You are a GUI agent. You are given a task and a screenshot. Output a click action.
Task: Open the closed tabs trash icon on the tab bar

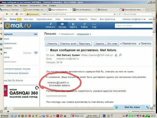tap(153, 9)
